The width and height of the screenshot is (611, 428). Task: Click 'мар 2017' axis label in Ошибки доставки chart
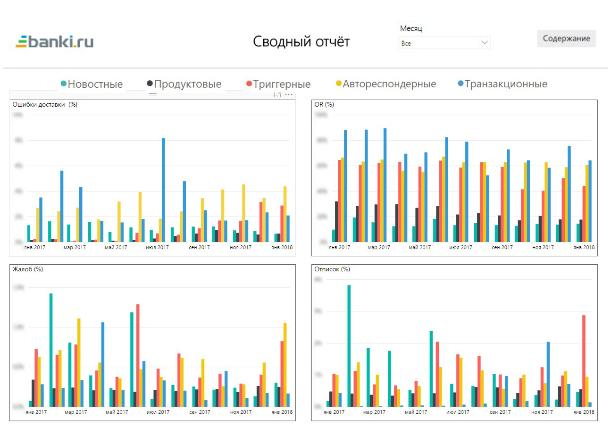pyautogui.click(x=75, y=247)
